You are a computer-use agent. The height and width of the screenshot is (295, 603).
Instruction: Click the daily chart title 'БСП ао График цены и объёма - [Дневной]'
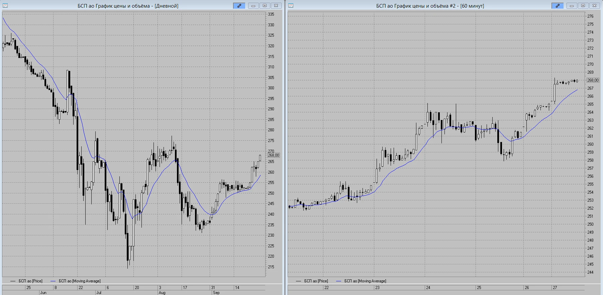(128, 6)
